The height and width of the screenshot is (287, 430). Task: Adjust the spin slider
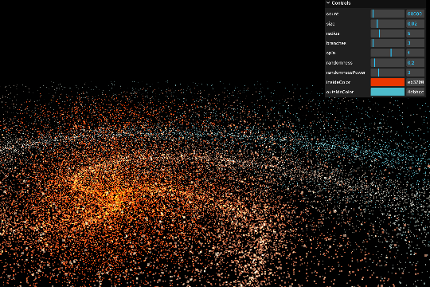(x=388, y=53)
